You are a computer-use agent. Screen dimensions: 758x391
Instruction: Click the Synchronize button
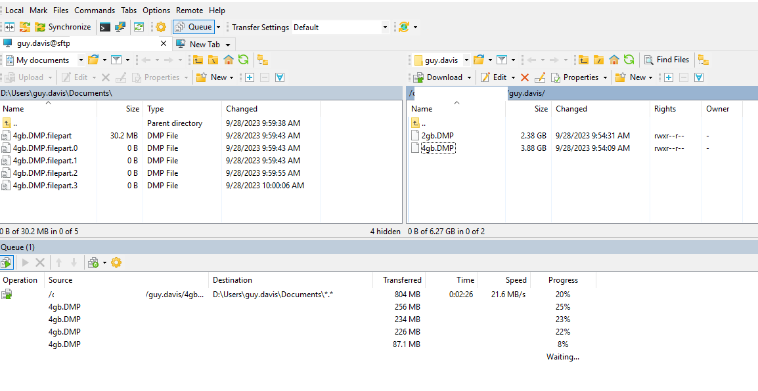click(x=63, y=27)
